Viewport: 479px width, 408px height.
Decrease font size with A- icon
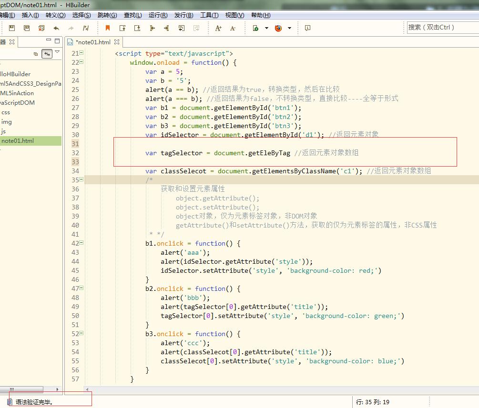tap(233, 28)
